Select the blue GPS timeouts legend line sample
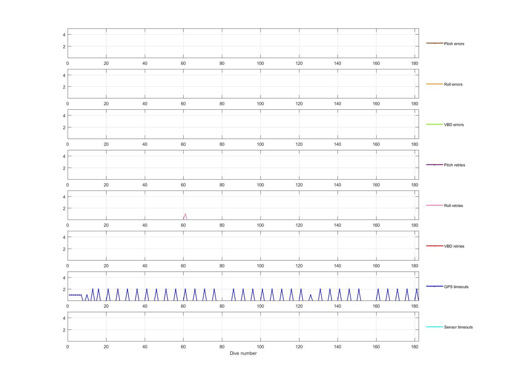This screenshot has height=384, width=520. click(x=435, y=286)
